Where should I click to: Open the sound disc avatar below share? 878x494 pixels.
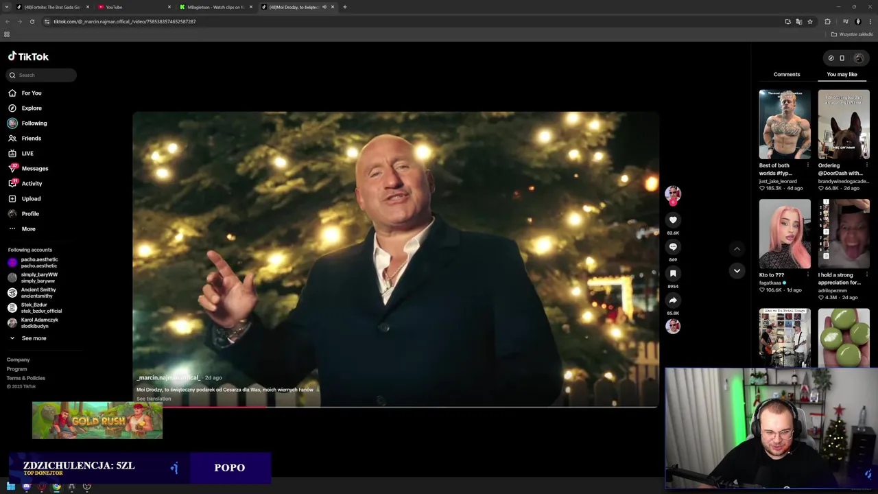click(x=673, y=326)
